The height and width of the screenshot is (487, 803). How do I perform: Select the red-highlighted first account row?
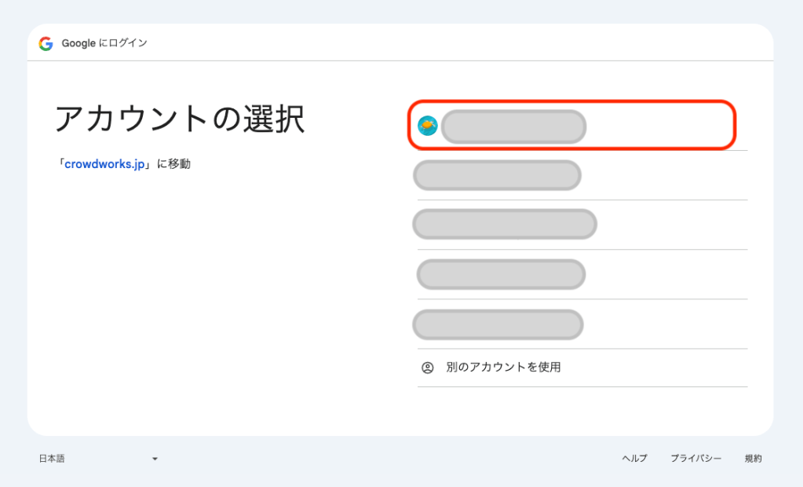pyautogui.click(x=571, y=126)
